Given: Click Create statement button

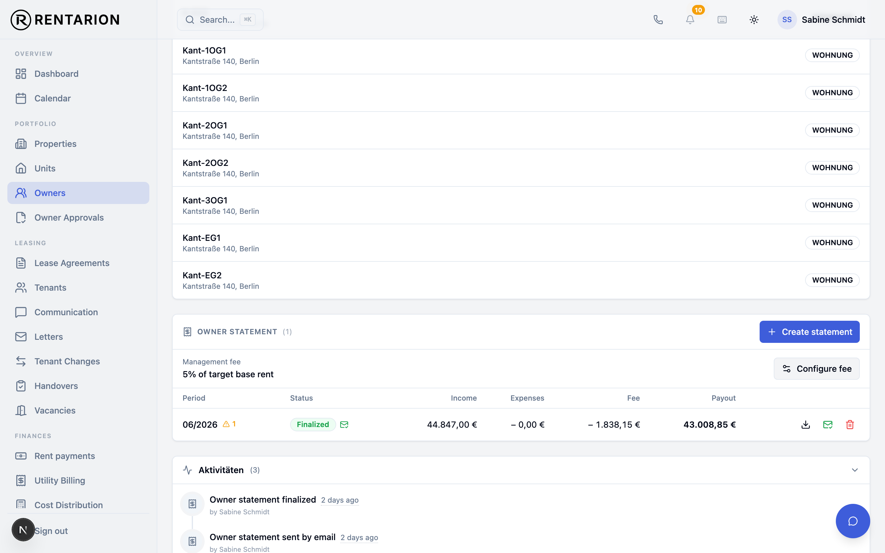Looking at the screenshot, I should coord(809,332).
